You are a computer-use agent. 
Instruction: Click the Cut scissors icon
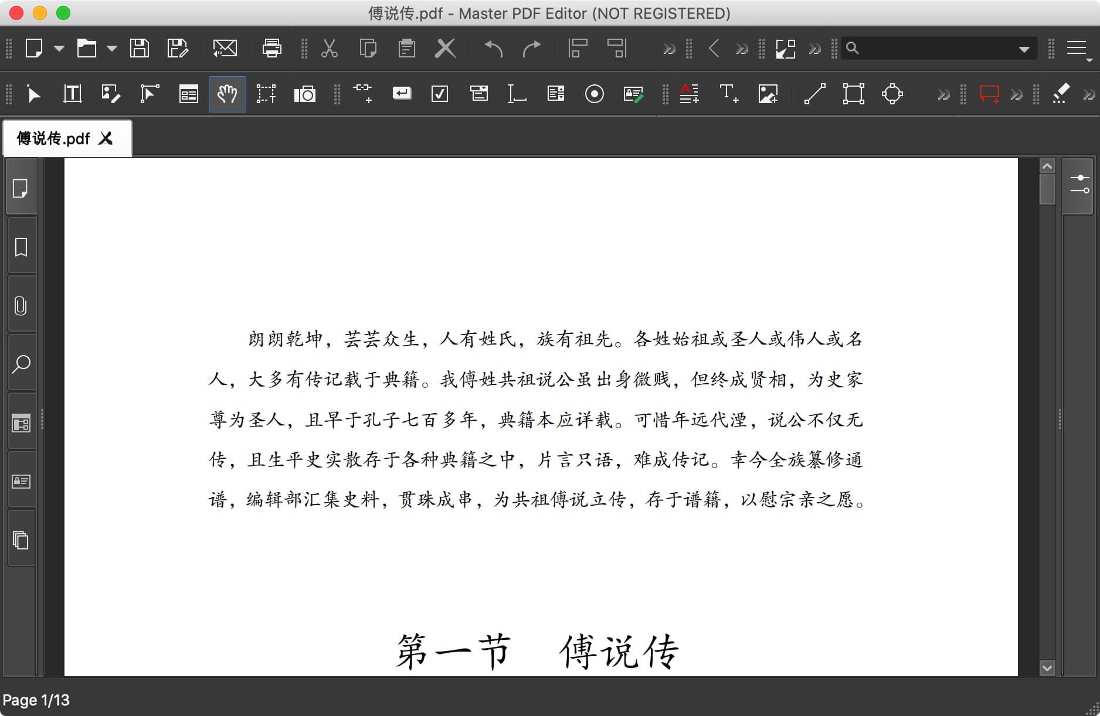330,48
